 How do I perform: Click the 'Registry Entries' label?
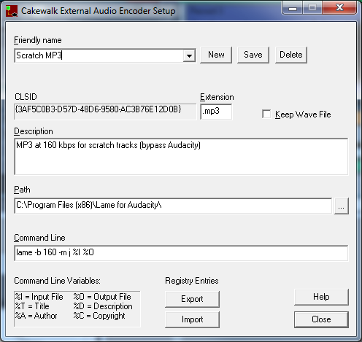point(192,281)
